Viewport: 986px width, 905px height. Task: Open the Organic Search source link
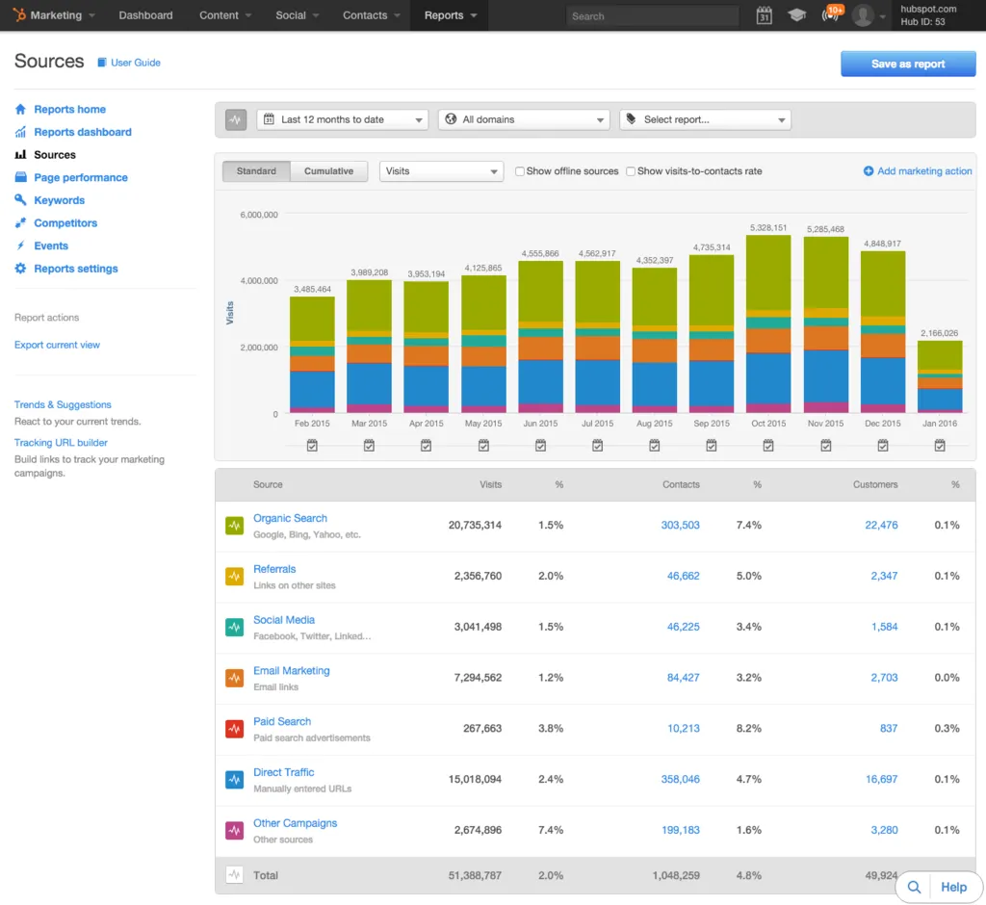pos(290,518)
